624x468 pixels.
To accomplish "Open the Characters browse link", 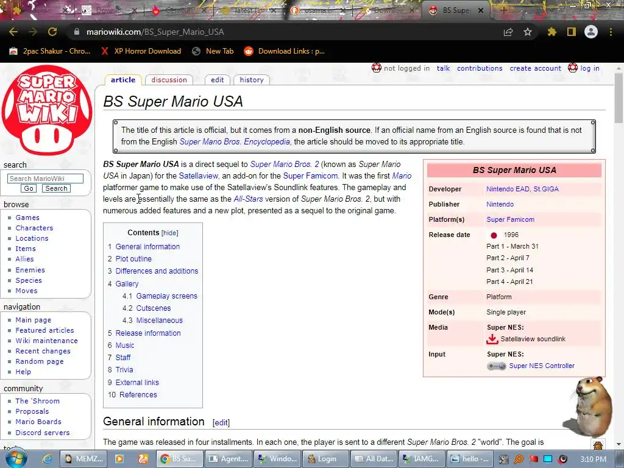I will [34, 228].
